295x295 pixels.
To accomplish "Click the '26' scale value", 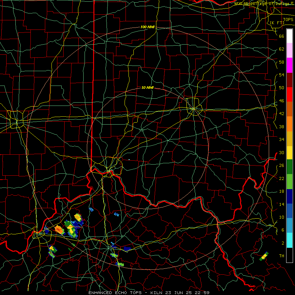I will click(x=282, y=166).
